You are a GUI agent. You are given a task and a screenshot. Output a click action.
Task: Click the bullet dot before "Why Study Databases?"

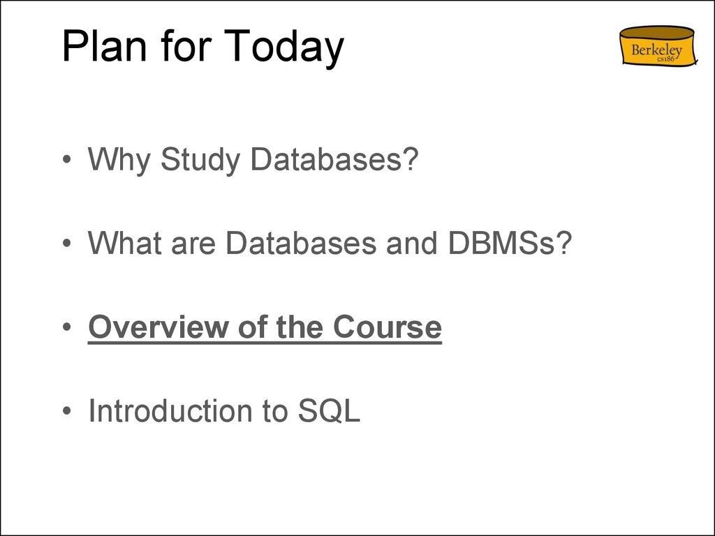click(x=66, y=161)
